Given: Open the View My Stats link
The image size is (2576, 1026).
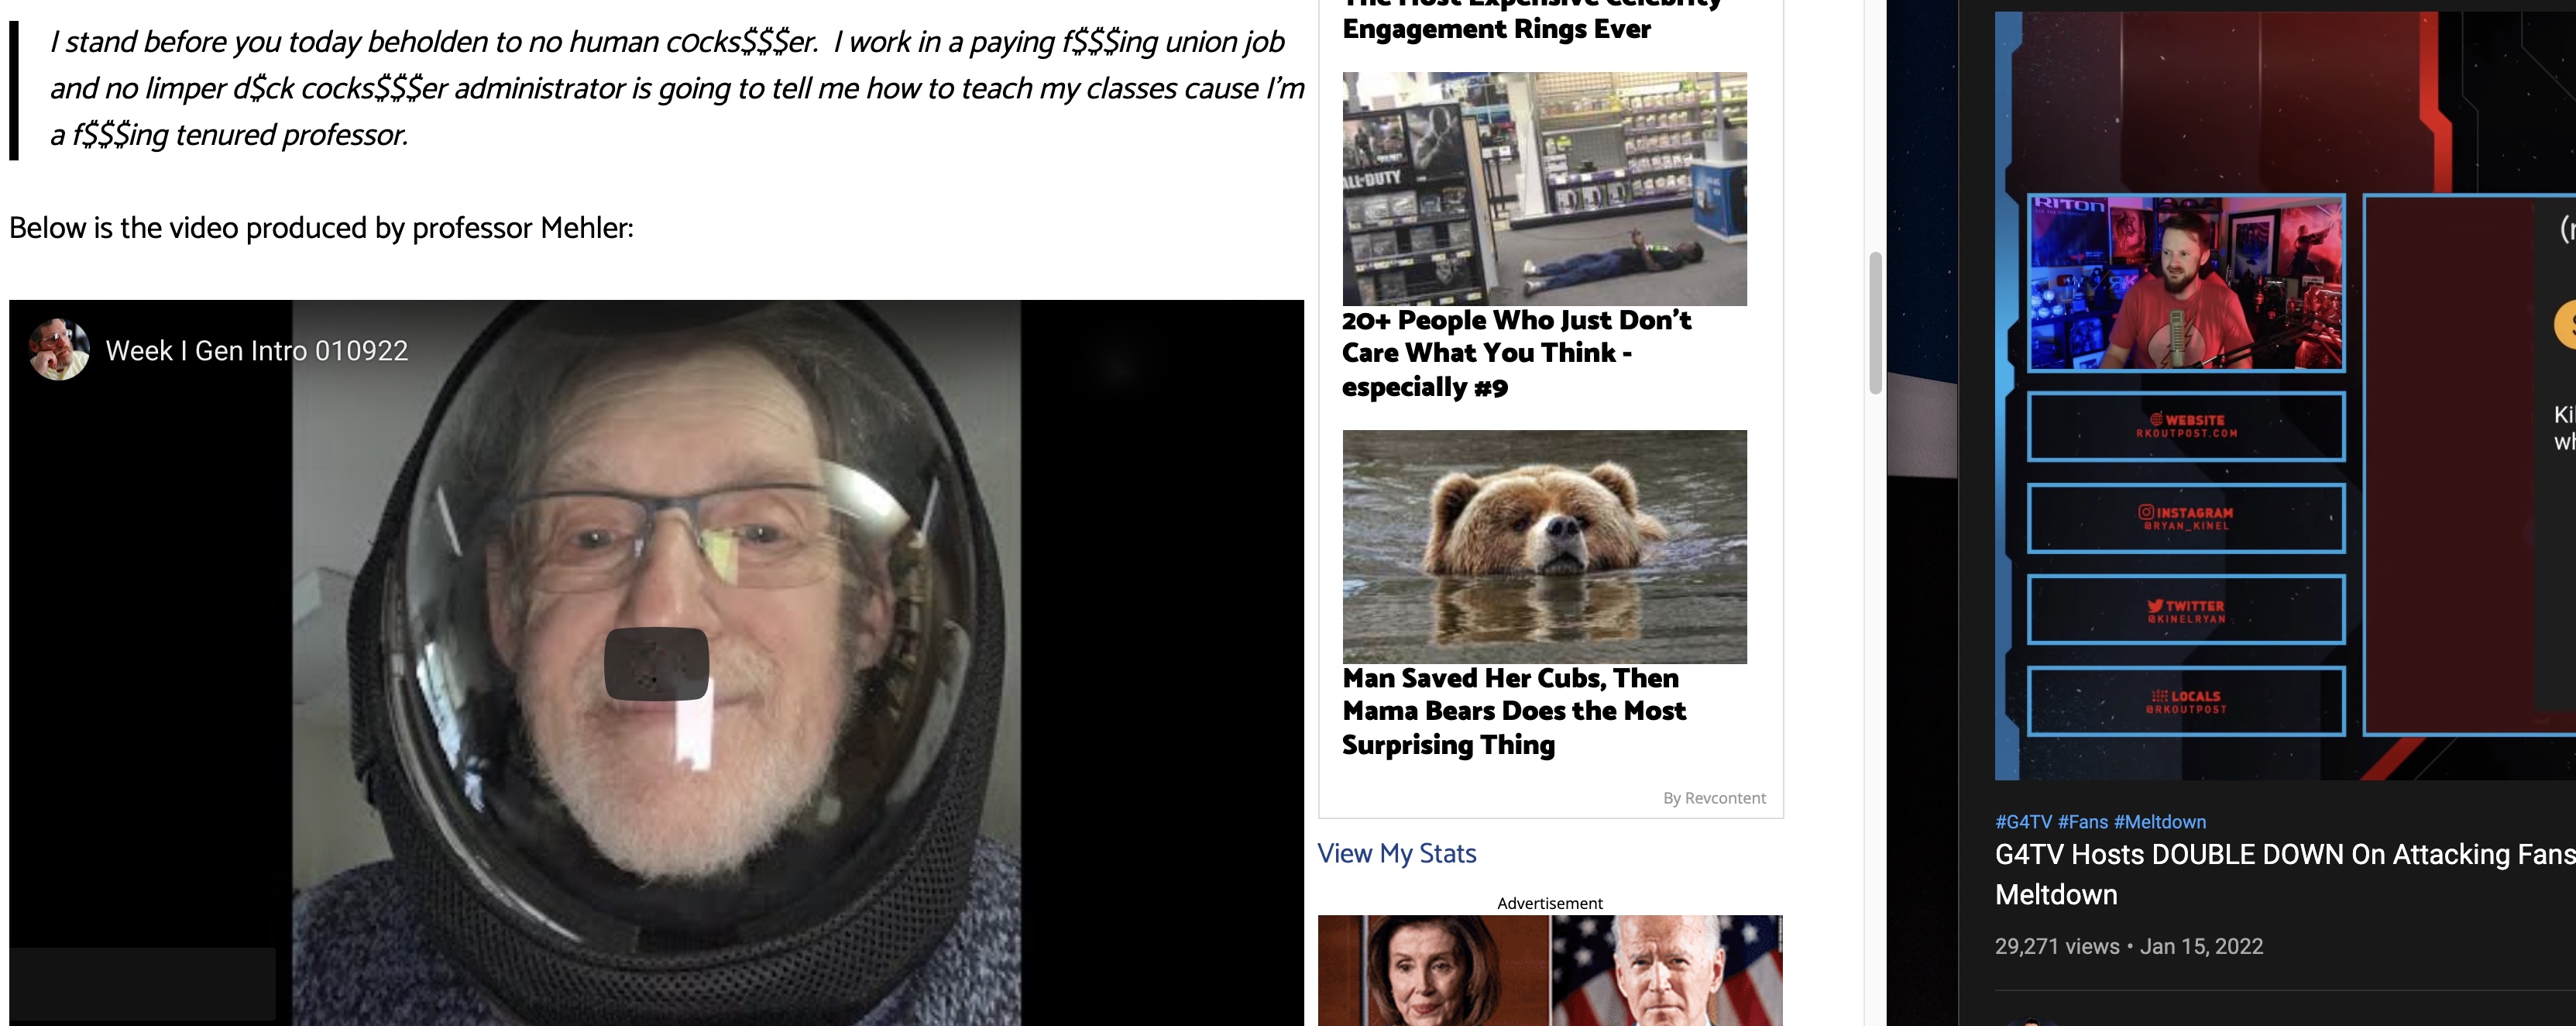Looking at the screenshot, I should tap(1396, 853).
